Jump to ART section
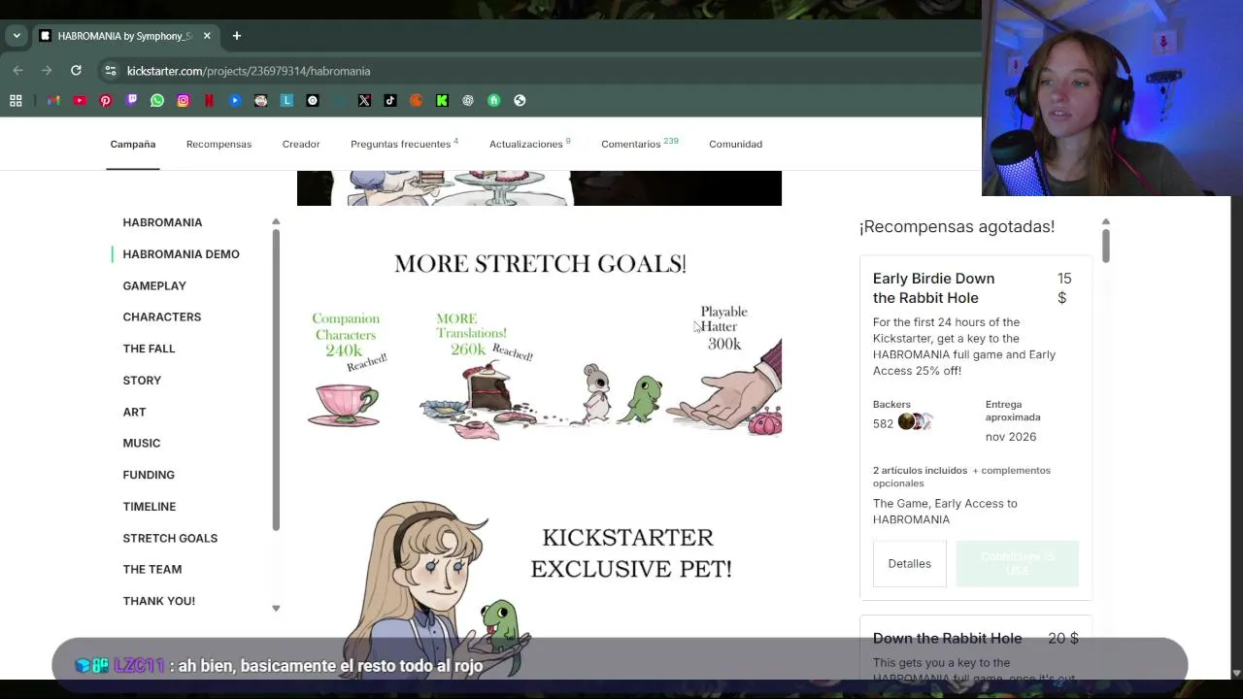This screenshot has height=699, width=1243. click(x=134, y=412)
